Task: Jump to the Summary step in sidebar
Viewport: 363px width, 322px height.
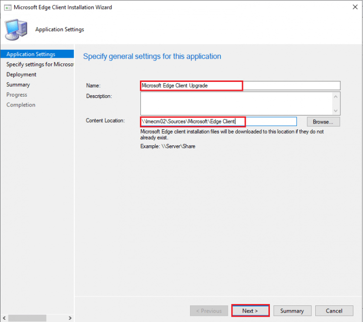Action: tap(18, 85)
